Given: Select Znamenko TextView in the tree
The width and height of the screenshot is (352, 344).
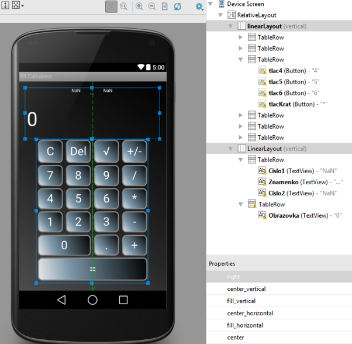Looking at the screenshot, I should tap(306, 182).
